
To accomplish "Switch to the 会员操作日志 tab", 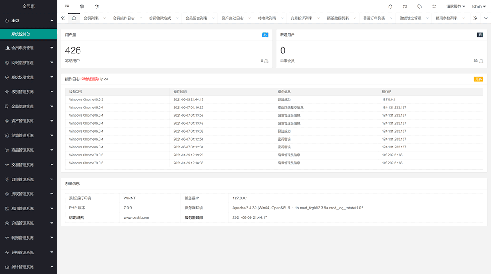I will point(124,19).
